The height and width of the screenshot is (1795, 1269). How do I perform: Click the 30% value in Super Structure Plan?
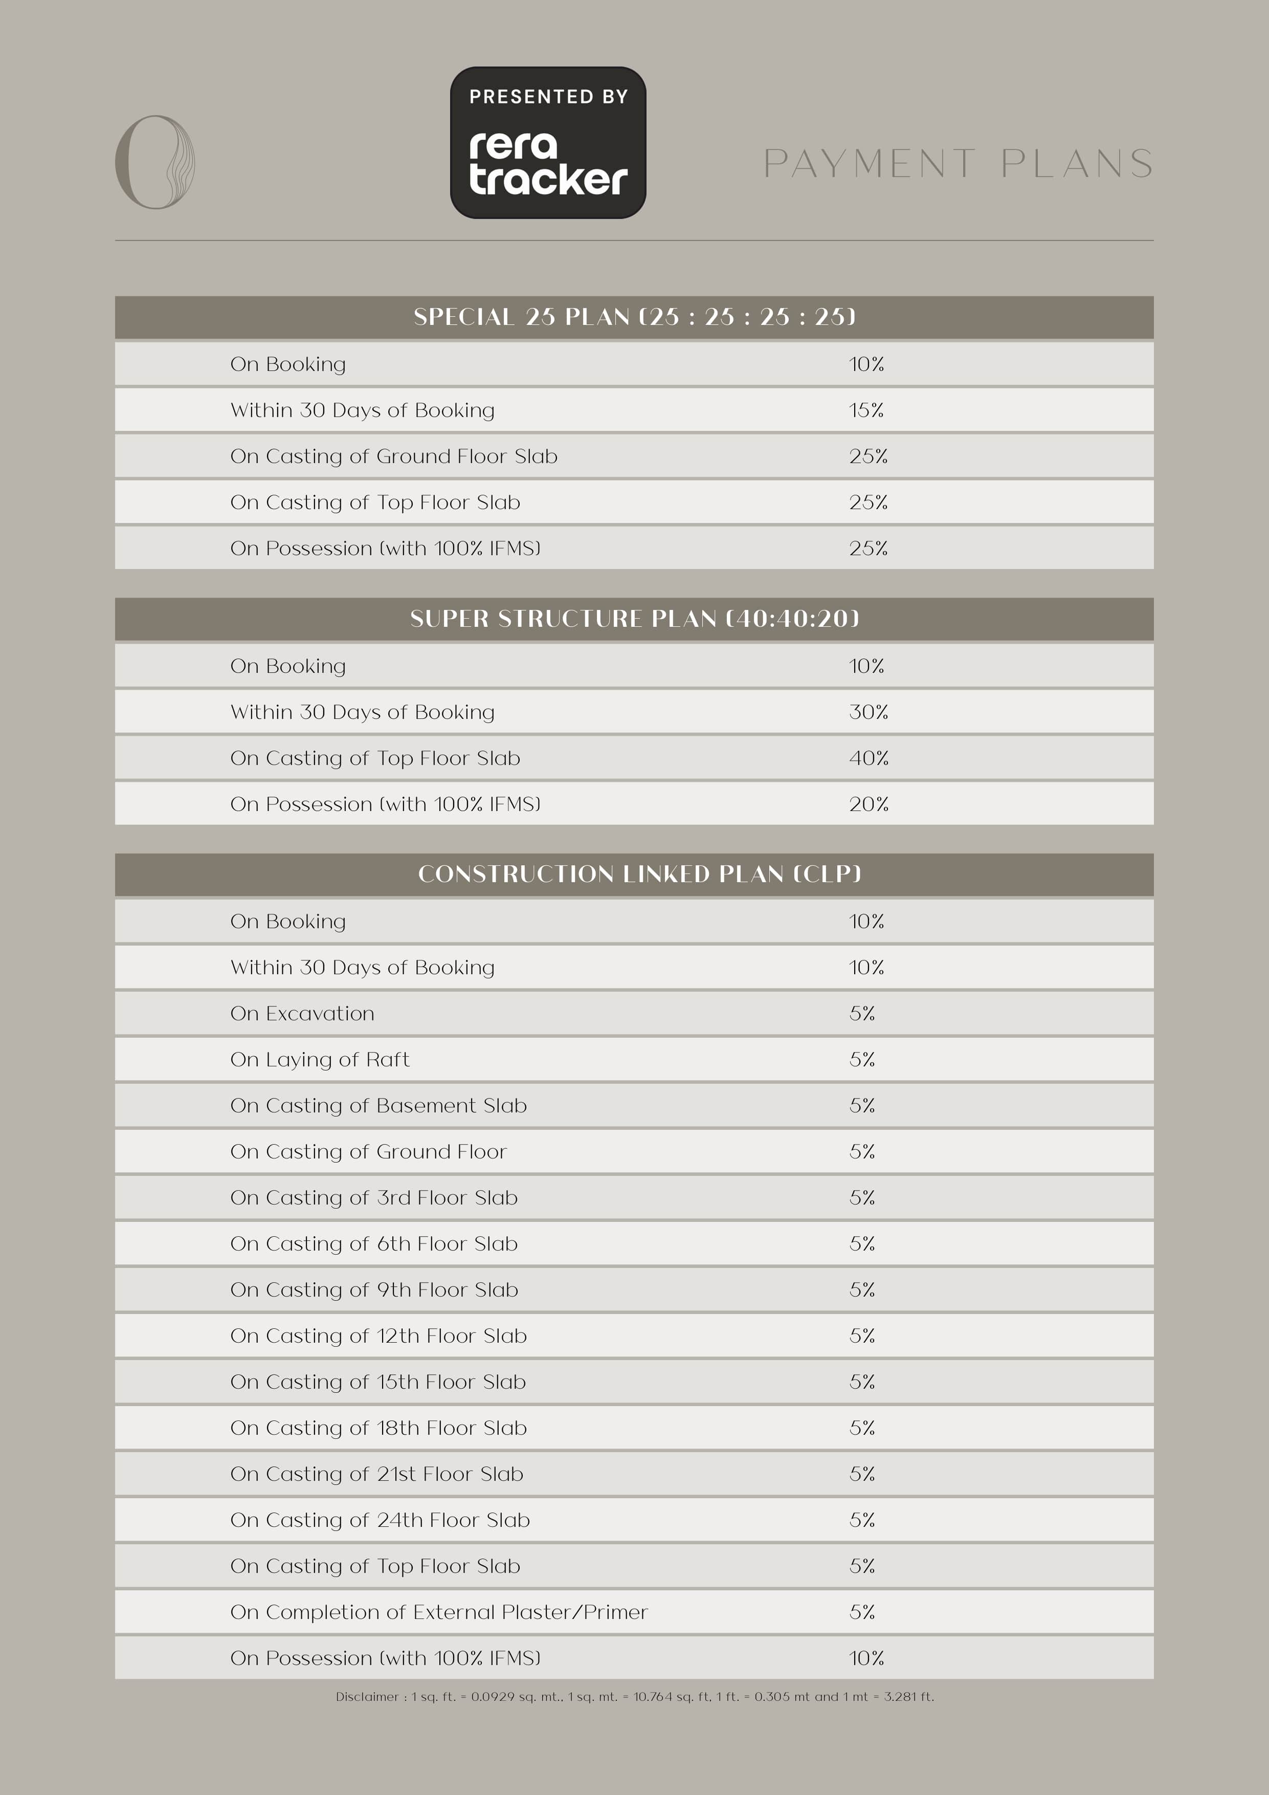(868, 711)
